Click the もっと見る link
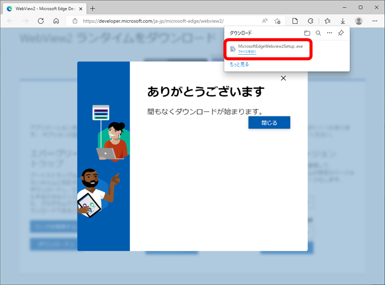This screenshot has width=385, height=285. click(x=239, y=64)
